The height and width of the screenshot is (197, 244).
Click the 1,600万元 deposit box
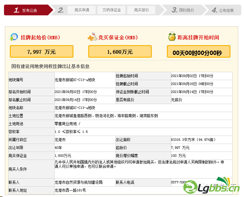tap(120, 52)
